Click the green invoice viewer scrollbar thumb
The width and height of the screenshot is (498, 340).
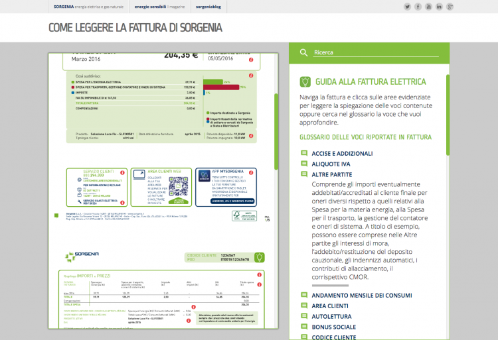point(276,131)
